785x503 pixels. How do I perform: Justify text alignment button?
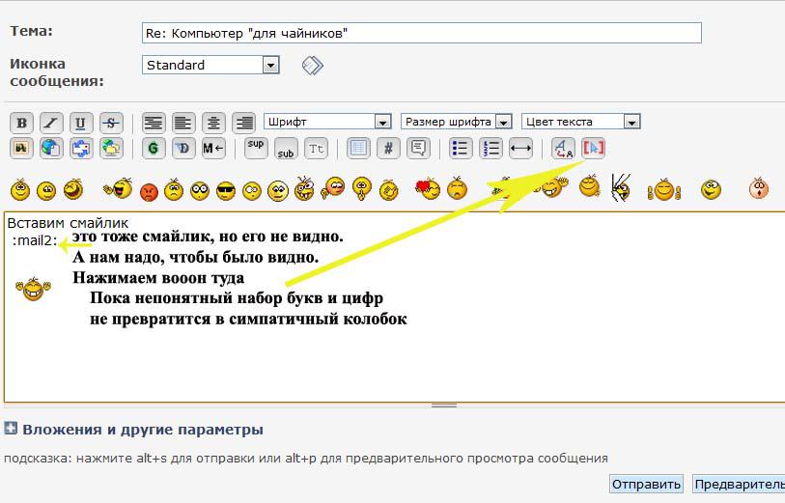pos(154,123)
